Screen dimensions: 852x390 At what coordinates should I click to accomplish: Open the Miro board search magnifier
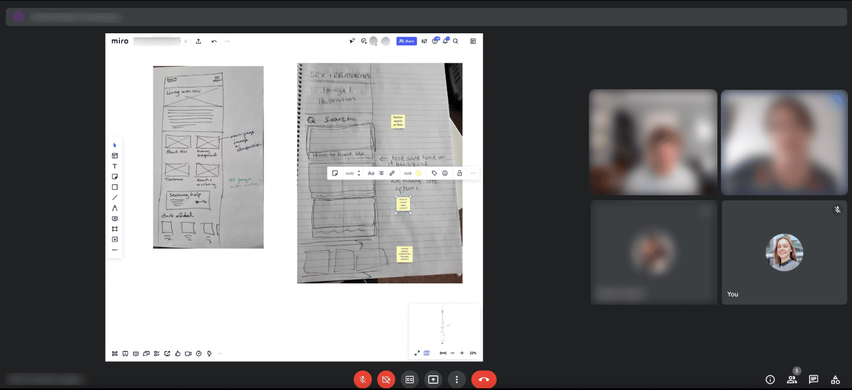coord(456,41)
